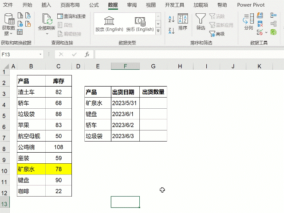284x213 pixels.
Task: Click the formula bar input area
Action: [x=189, y=54]
